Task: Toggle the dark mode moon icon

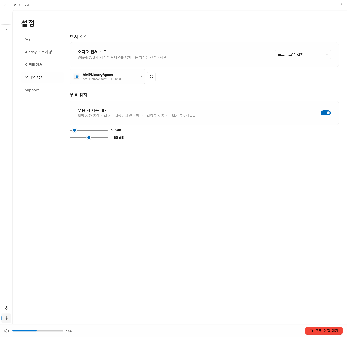Action: (6, 308)
